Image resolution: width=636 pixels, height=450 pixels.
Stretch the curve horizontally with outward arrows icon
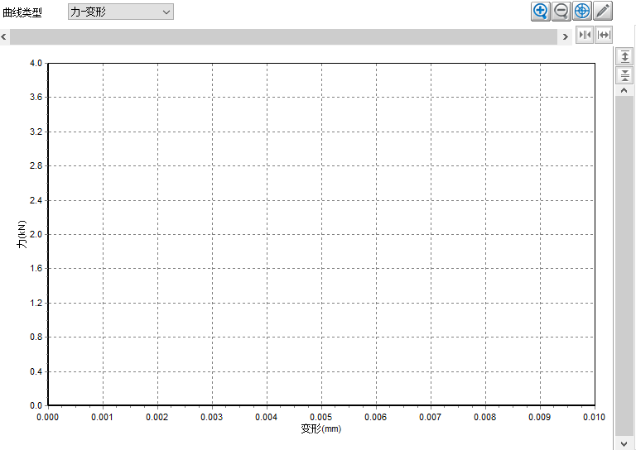tap(605, 35)
